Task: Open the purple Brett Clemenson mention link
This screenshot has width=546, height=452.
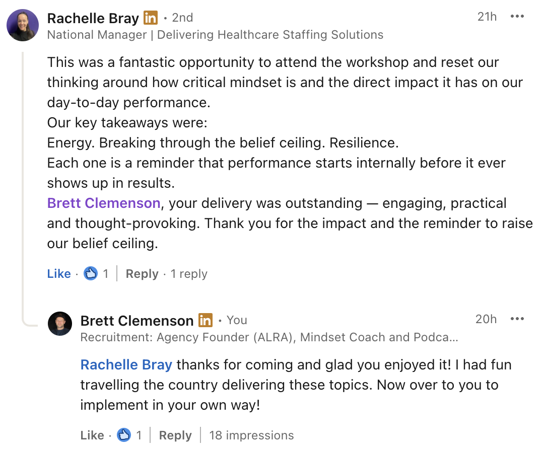Action: pos(104,203)
